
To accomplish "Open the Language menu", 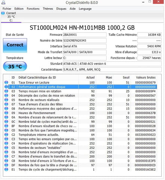I will [85, 9].
